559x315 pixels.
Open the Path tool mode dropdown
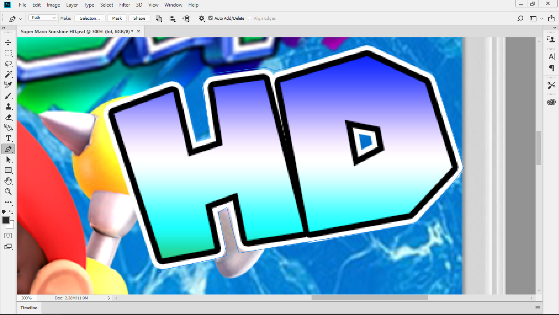pos(43,18)
